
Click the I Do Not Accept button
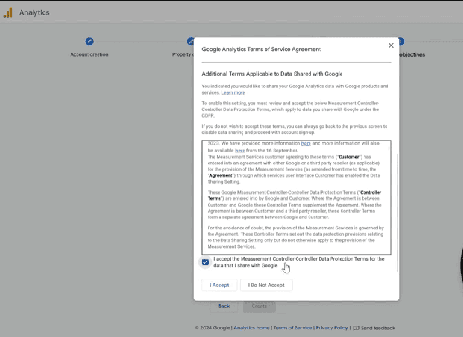pos(266,285)
